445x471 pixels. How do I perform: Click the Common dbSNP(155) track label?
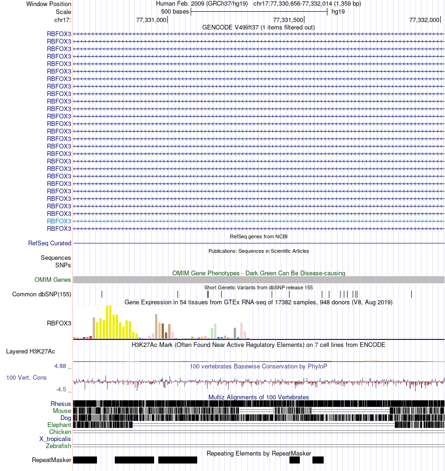(x=42, y=294)
